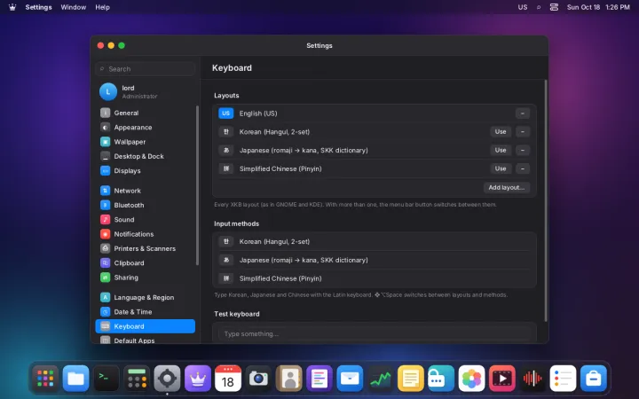Open the Help menu

click(x=102, y=7)
